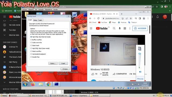Select High IRQL fault (User-mode) option
This screenshot has height=97, width=172.
[x=40, y=48]
